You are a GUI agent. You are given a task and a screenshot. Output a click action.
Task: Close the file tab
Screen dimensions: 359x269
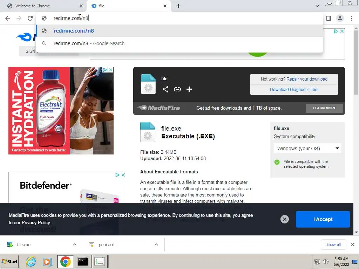[x=165, y=6]
